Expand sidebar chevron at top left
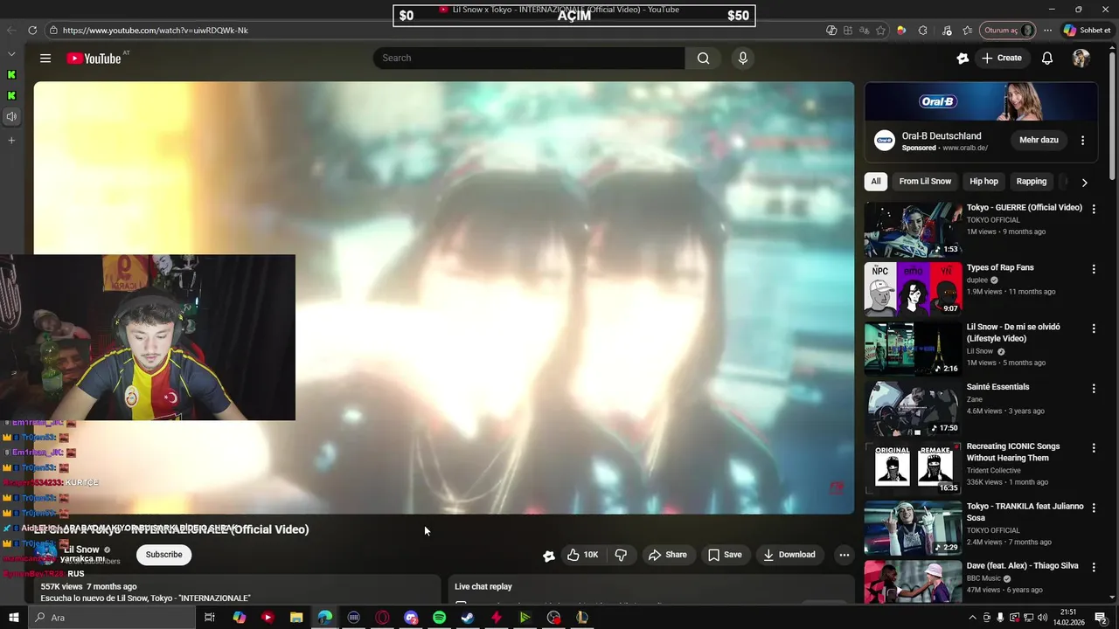 point(11,54)
